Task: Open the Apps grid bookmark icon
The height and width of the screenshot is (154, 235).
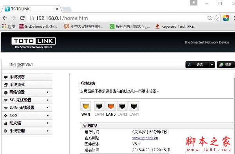Action: coord(4,26)
